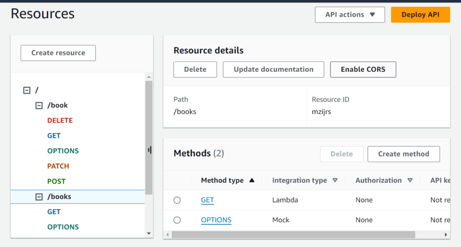The image size is (461, 247).
Task: Click the table scroll left arrow
Action: (x=167, y=234)
